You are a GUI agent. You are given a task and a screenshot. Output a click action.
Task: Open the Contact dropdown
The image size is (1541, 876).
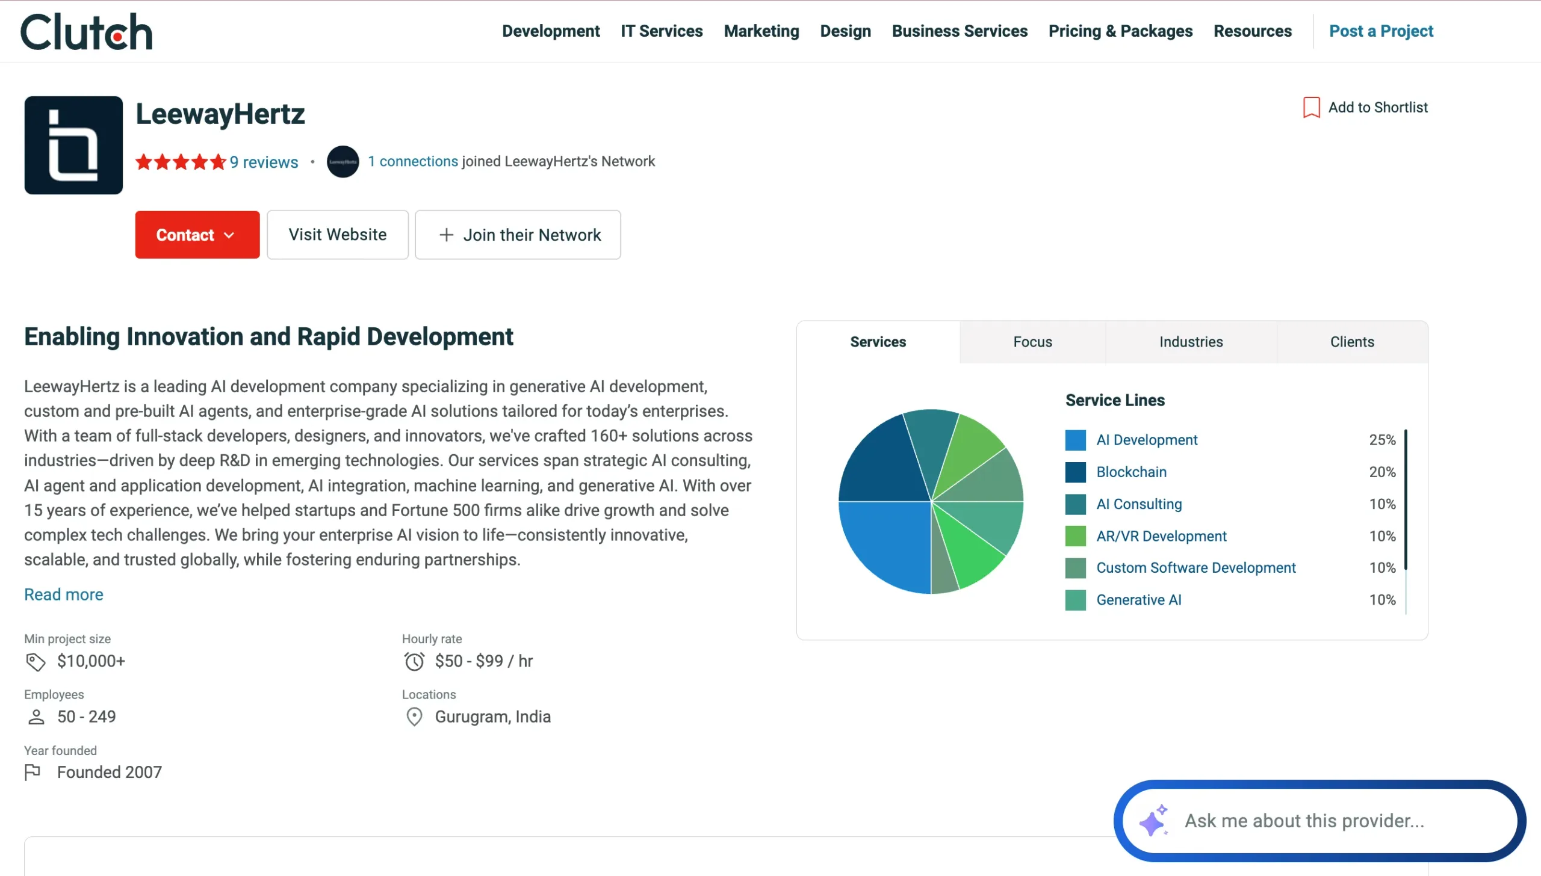[197, 235]
